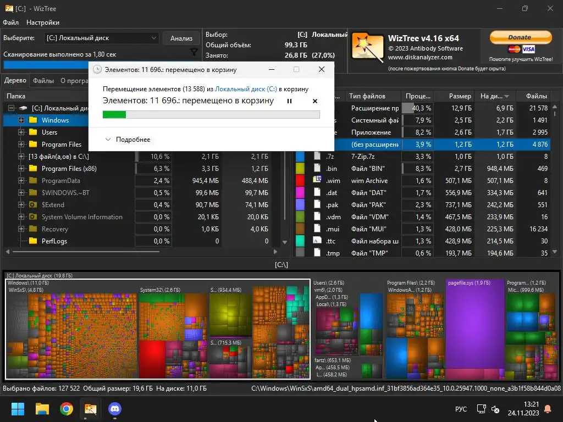Click the .wim archive file icon

(x=317, y=180)
